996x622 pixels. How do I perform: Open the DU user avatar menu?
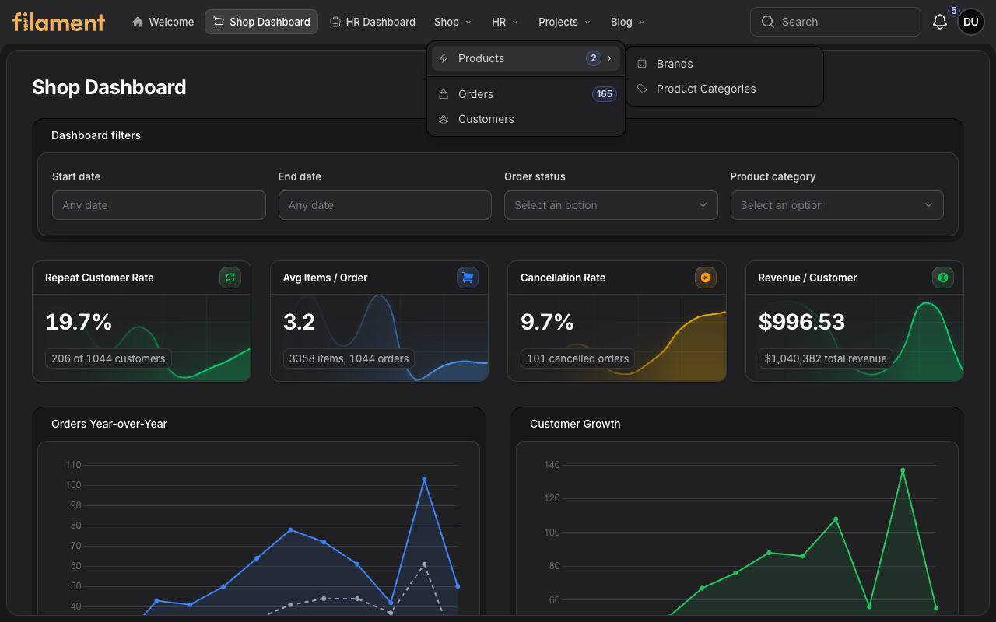point(971,22)
